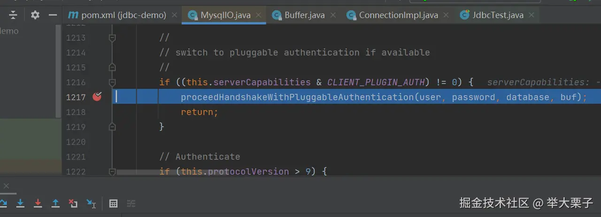
Task: Switch to the pom.xml (jdbc-demo) tab
Action: (x=123, y=15)
